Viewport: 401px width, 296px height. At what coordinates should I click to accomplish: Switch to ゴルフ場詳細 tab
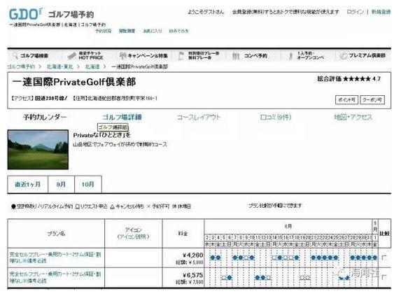pyautogui.click(x=122, y=118)
